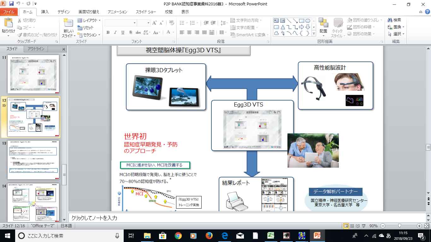
Task: Click the line spacing icon
Action: [224, 23]
